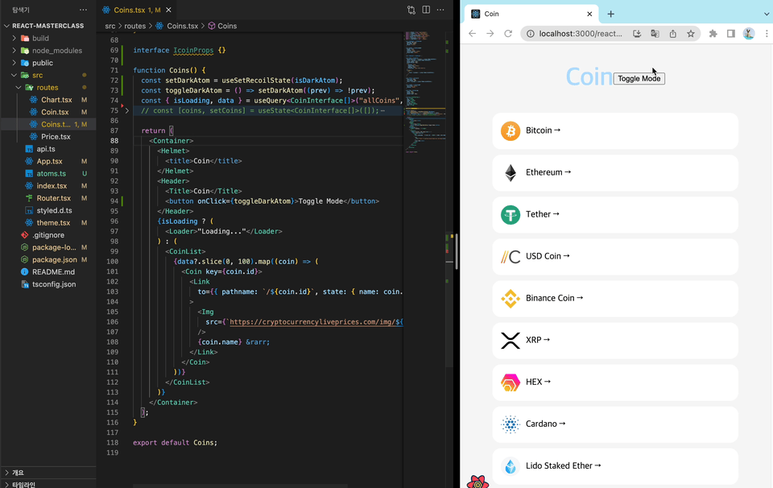Open source control compare changes icon

tap(411, 10)
